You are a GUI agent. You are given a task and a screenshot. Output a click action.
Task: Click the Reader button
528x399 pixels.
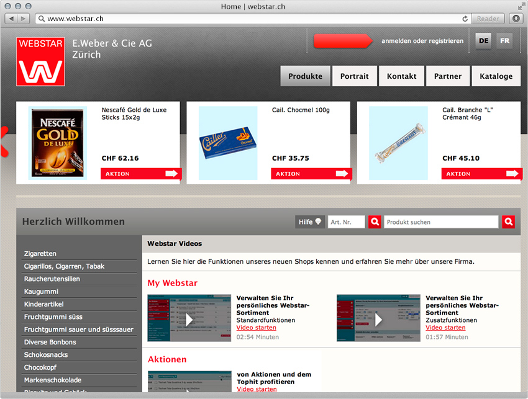tap(488, 19)
